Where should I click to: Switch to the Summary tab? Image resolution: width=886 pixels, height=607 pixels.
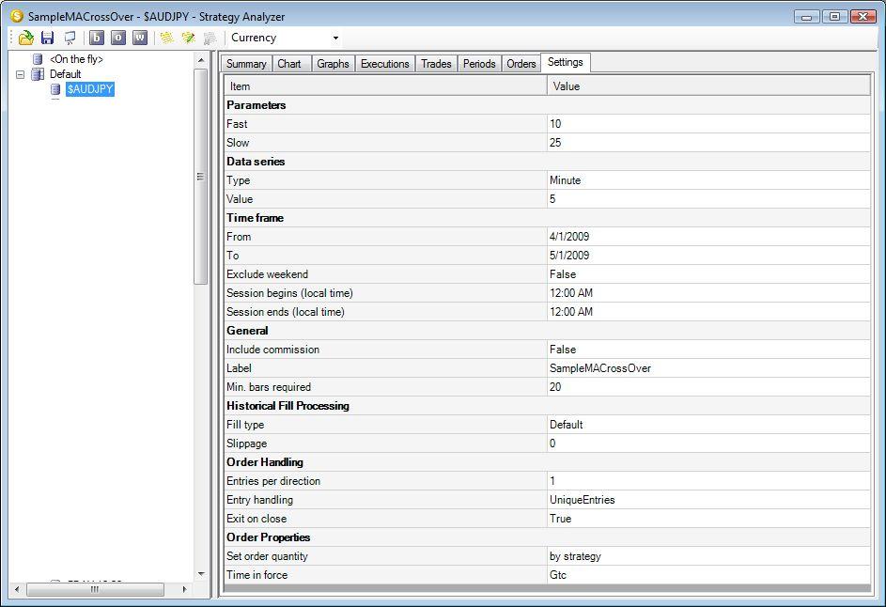point(246,64)
